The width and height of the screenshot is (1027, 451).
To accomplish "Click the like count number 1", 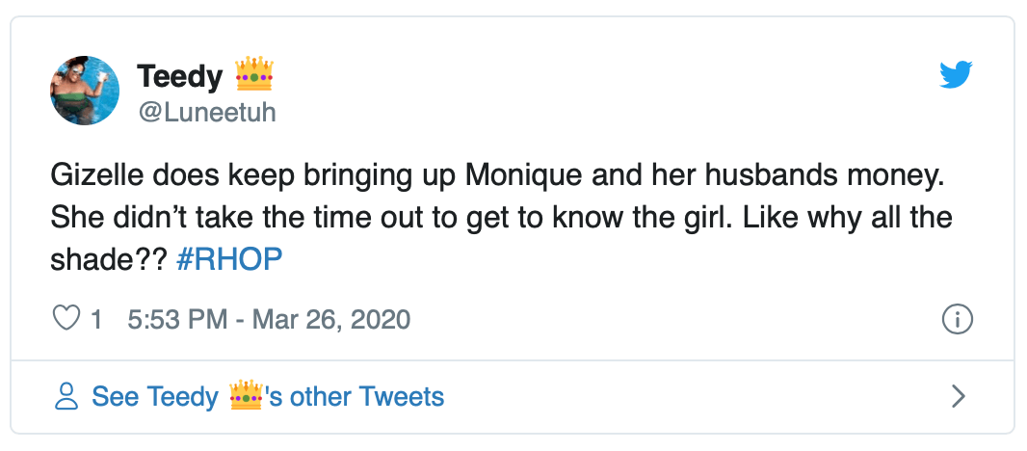I will [96, 319].
